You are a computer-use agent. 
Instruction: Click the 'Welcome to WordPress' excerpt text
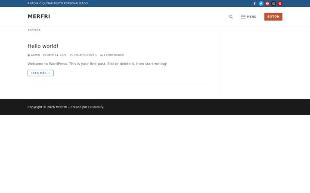97,64
